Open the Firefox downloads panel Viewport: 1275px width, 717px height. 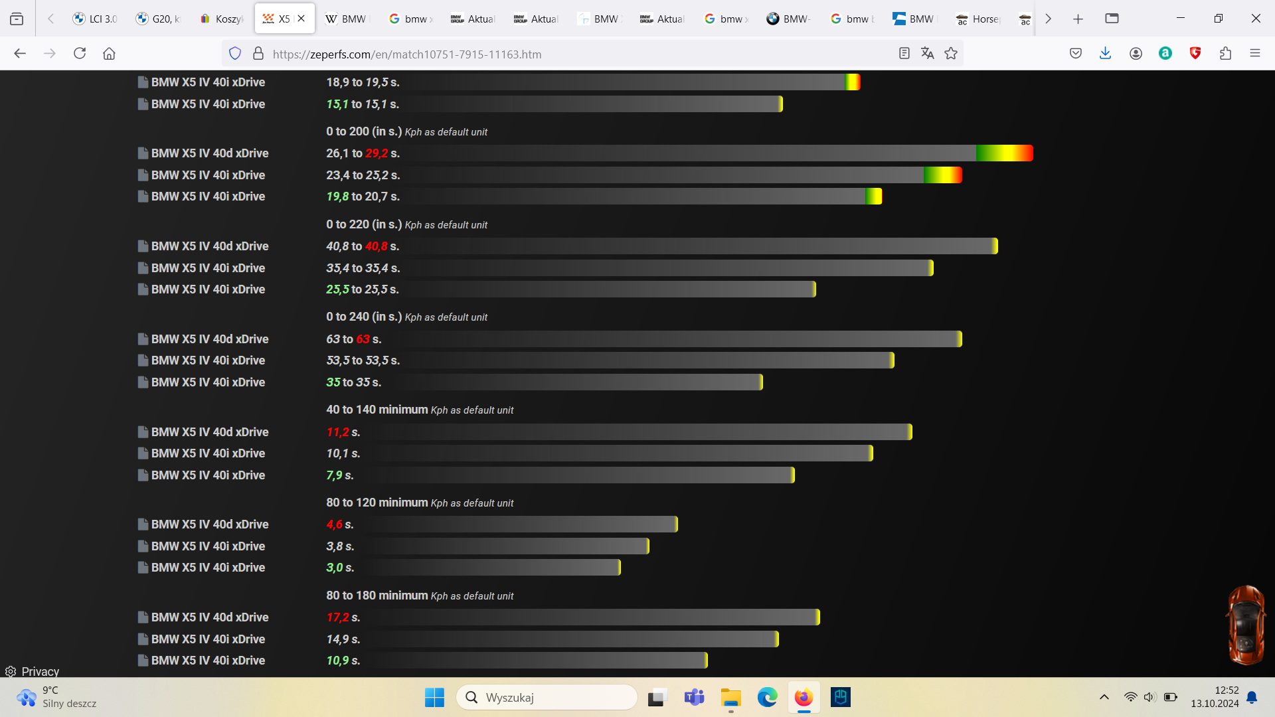tap(1105, 54)
